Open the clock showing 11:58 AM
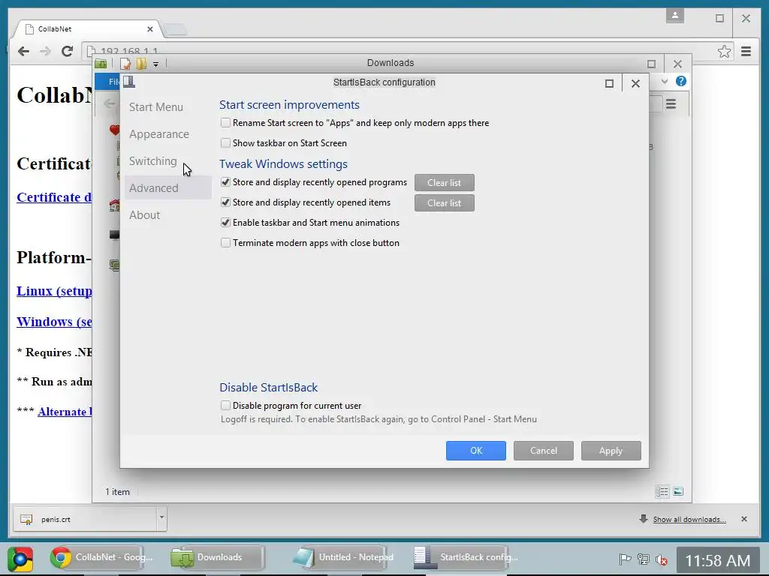 [717, 560]
